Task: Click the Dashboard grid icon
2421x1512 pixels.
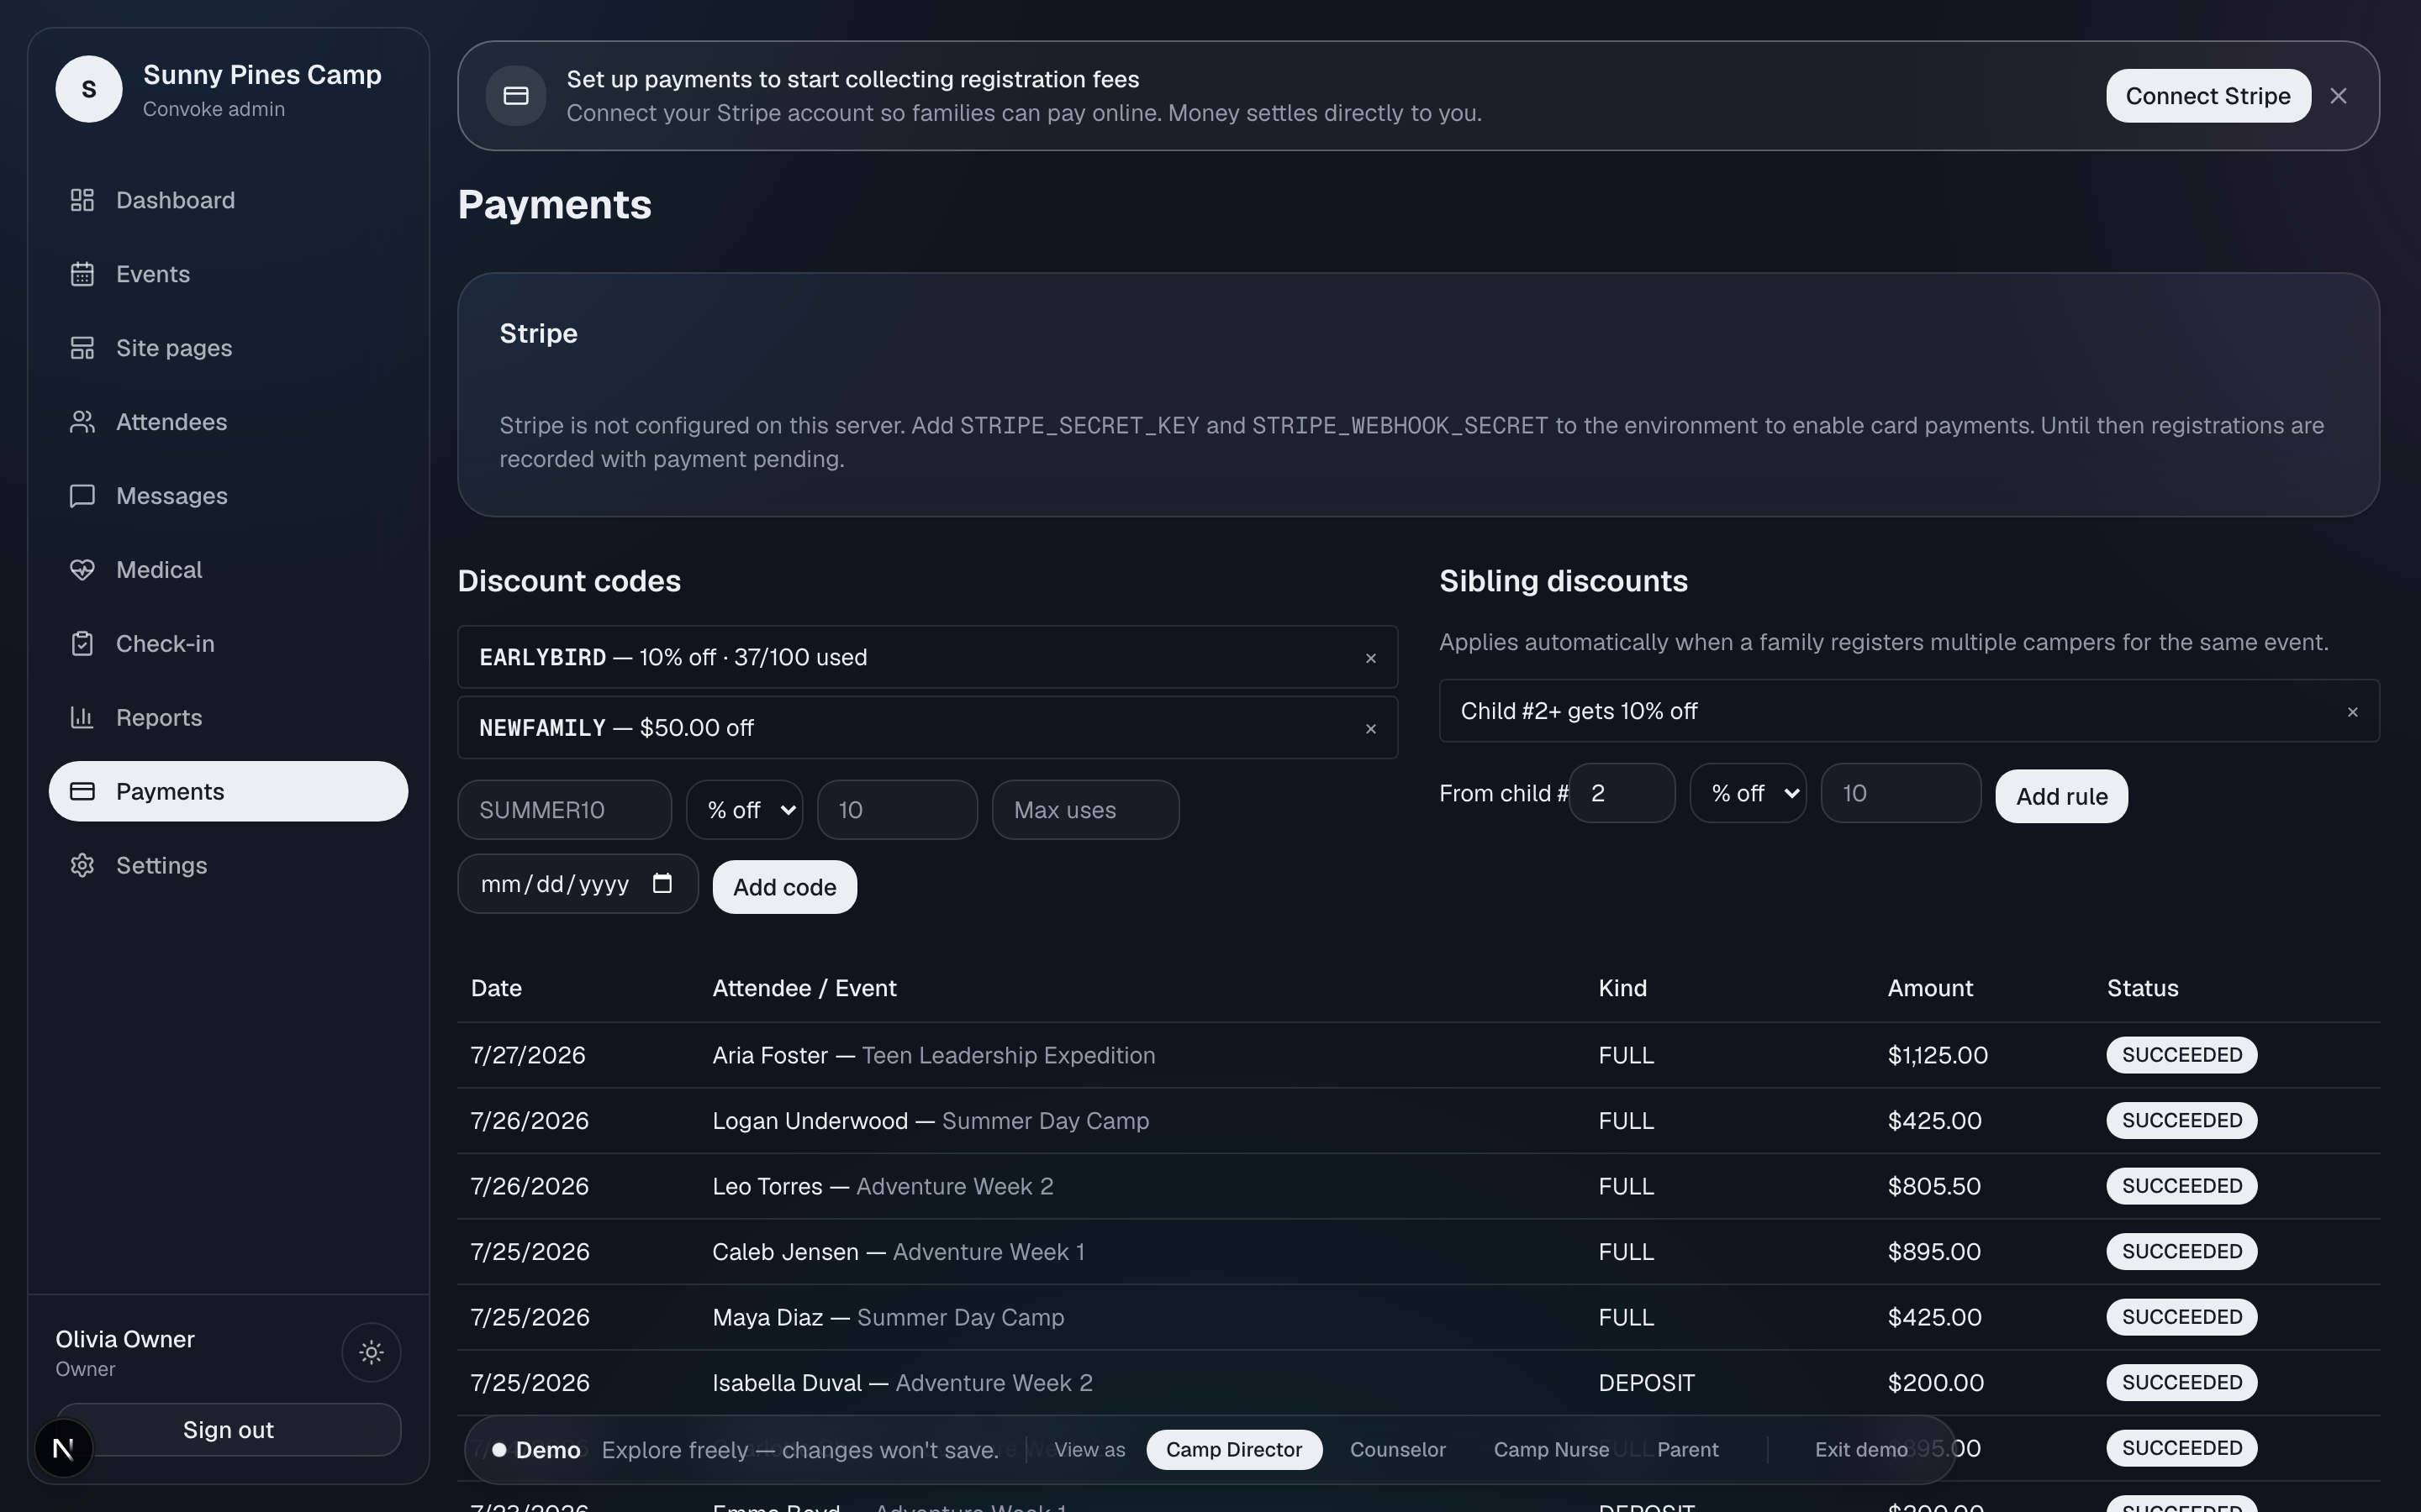Action: click(x=82, y=200)
